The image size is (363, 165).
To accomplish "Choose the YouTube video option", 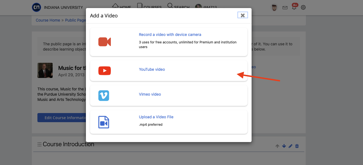I will tap(152, 69).
